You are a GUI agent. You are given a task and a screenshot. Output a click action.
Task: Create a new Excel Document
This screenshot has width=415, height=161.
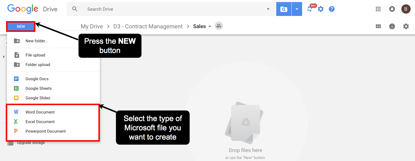click(x=53, y=122)
